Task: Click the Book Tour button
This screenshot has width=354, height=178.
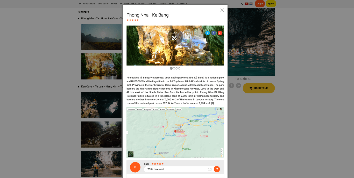Action: coord(259,88)
